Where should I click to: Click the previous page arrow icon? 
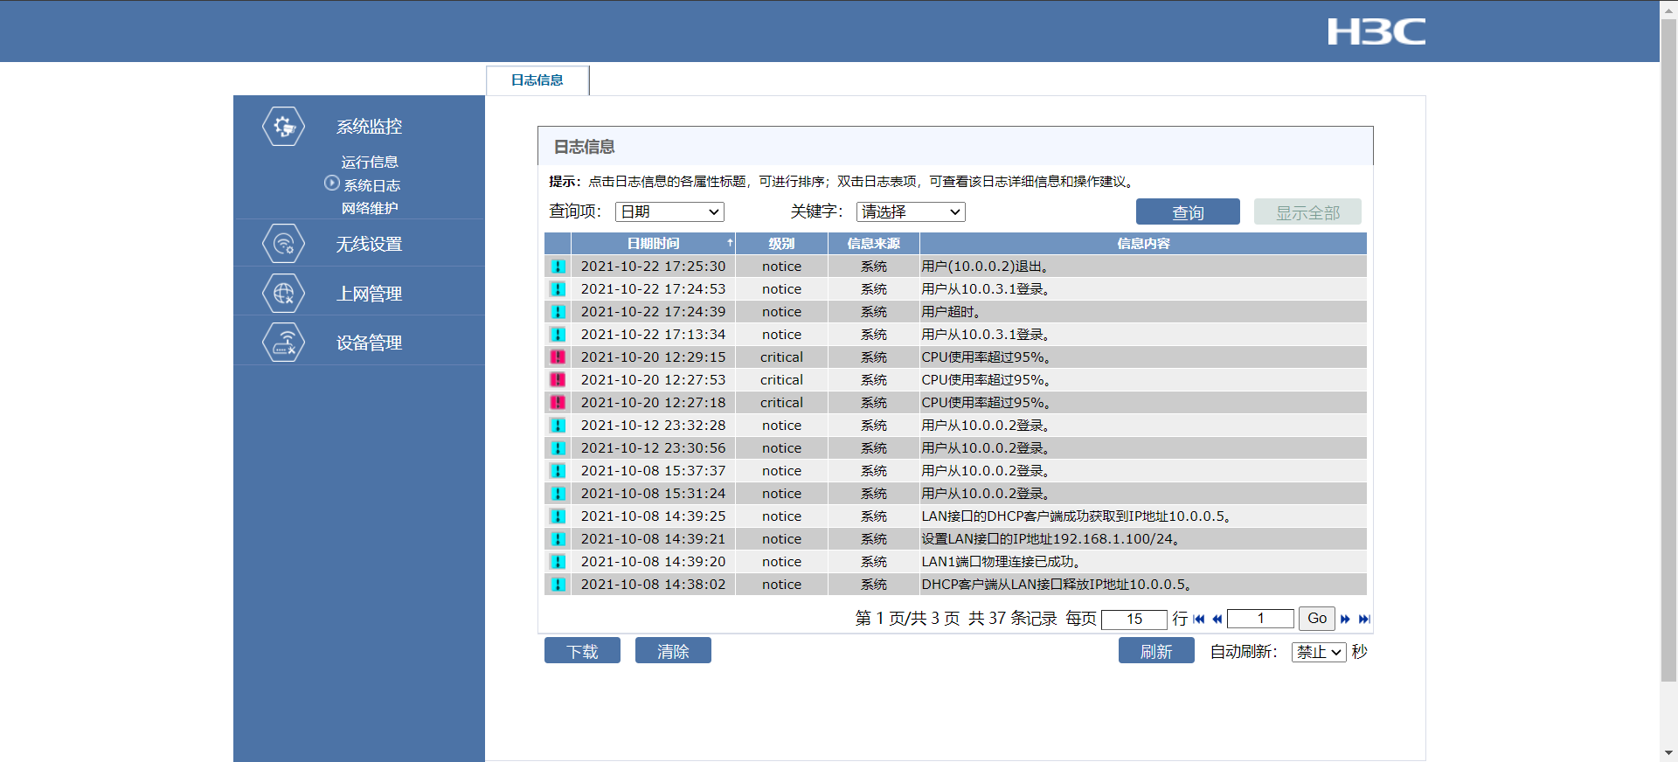[1217, 619]
